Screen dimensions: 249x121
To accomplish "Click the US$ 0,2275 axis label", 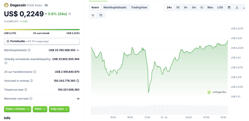I will (x=237, y=29).
